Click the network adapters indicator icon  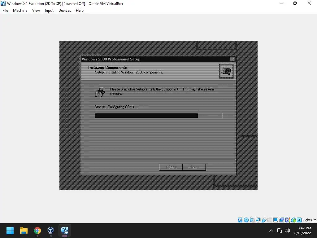258,220
